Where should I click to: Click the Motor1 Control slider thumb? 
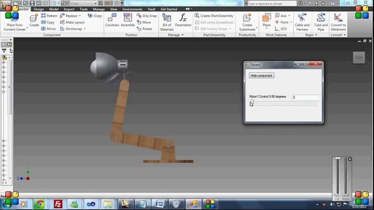252,103
